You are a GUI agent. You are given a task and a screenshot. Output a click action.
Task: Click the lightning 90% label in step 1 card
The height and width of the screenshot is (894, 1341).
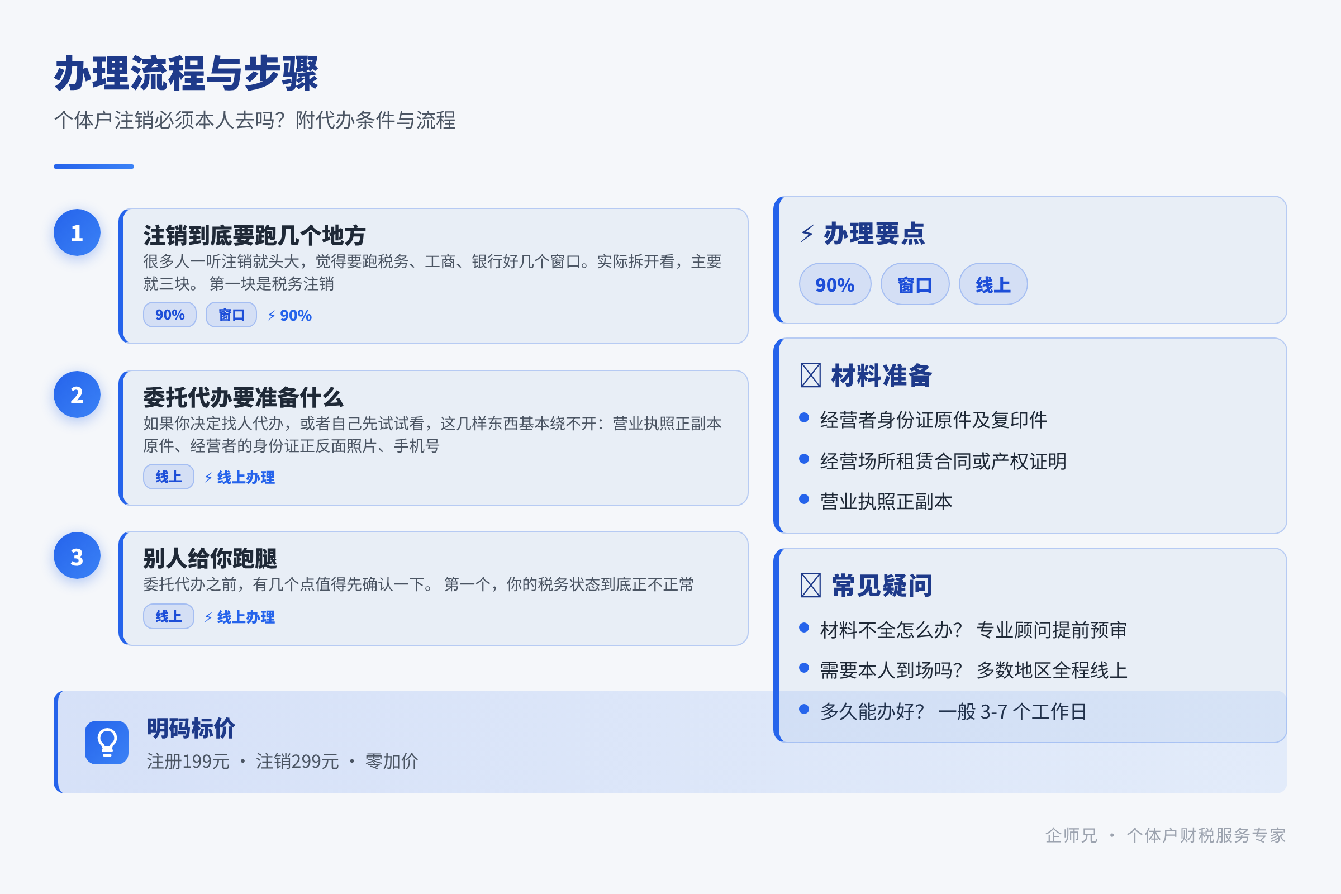pos(289,315)
